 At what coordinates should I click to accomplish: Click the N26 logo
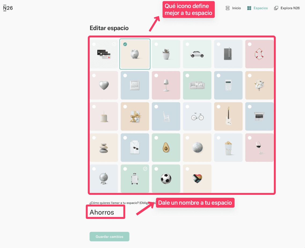coord(8,8)
